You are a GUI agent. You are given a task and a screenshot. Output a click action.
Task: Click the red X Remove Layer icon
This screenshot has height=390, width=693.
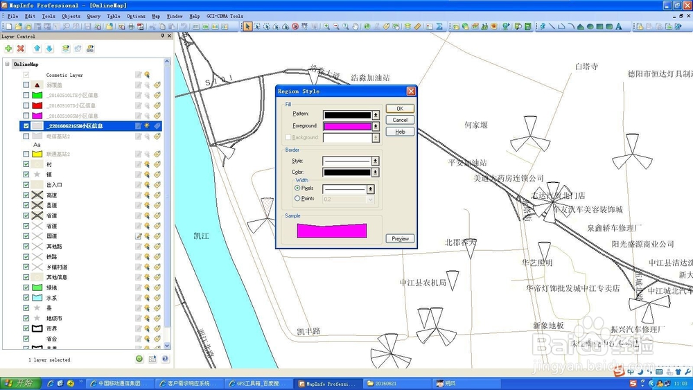pos(21,48)
